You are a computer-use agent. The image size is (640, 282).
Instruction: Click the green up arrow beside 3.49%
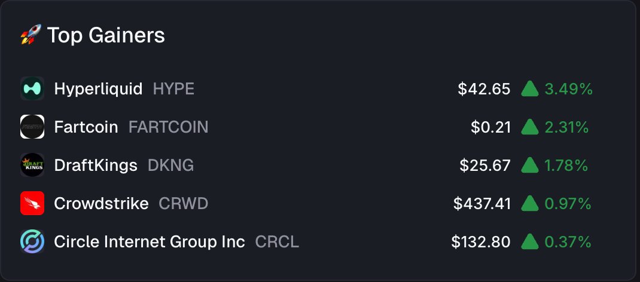click(x=530, y=89)
